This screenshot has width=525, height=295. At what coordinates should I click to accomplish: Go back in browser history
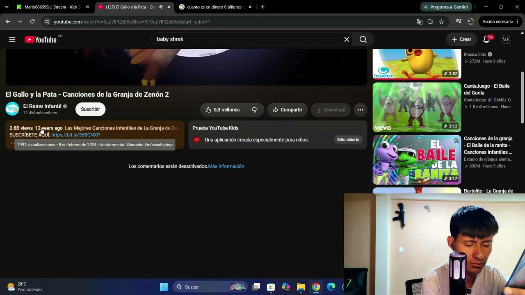(x=8, y=22)
